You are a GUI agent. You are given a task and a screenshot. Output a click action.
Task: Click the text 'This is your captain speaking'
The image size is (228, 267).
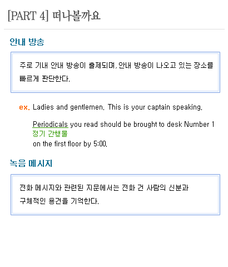click(155, 107)
